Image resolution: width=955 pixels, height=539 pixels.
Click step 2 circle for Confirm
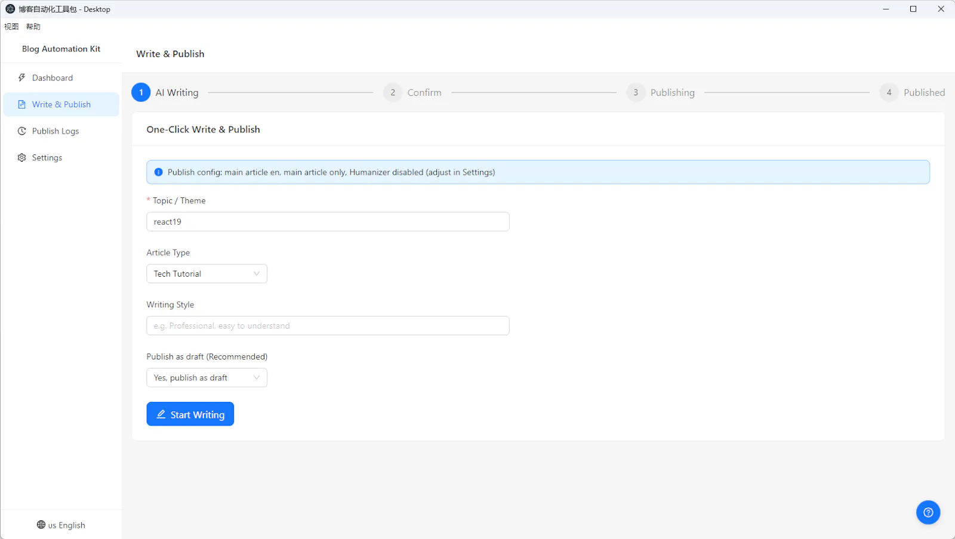click(393, 92)
